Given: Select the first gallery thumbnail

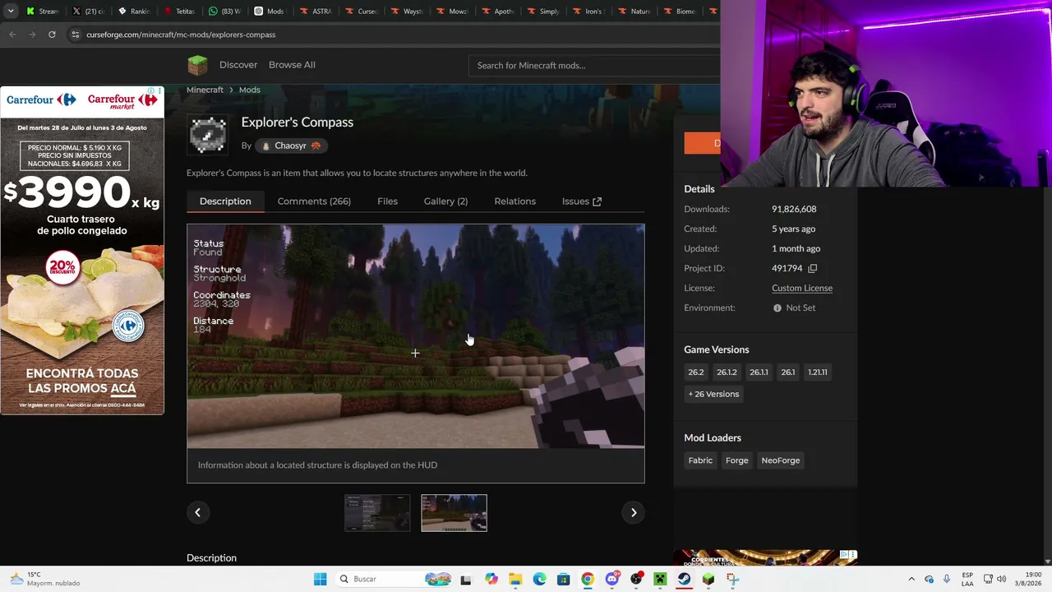Looking at the screenshot, I should pyautogui.click(x=377, y=513).
